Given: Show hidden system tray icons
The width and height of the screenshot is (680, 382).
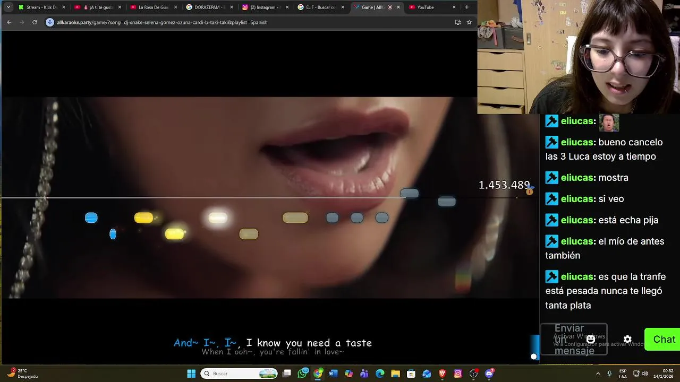Looking at the screenshot, I should tap(598, 374).
